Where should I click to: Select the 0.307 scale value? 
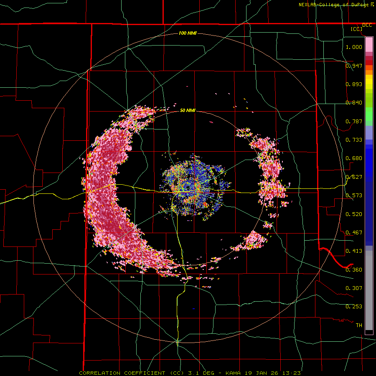(x=354, y=288)
